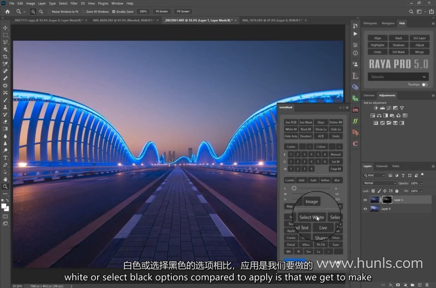436x288 pixels.
Task: Select the Clone Stamp tool
Action: [5, 107]
